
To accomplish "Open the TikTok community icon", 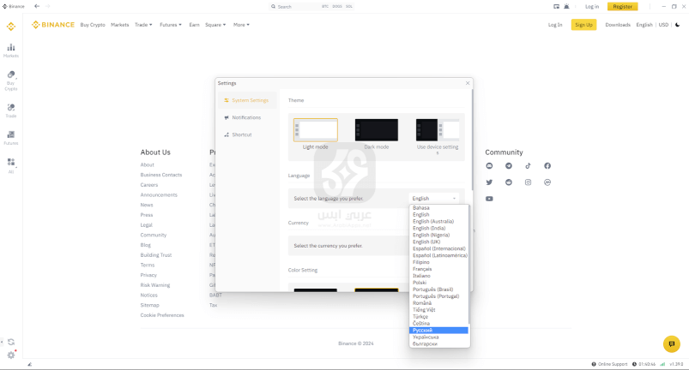I will (528, 165).
